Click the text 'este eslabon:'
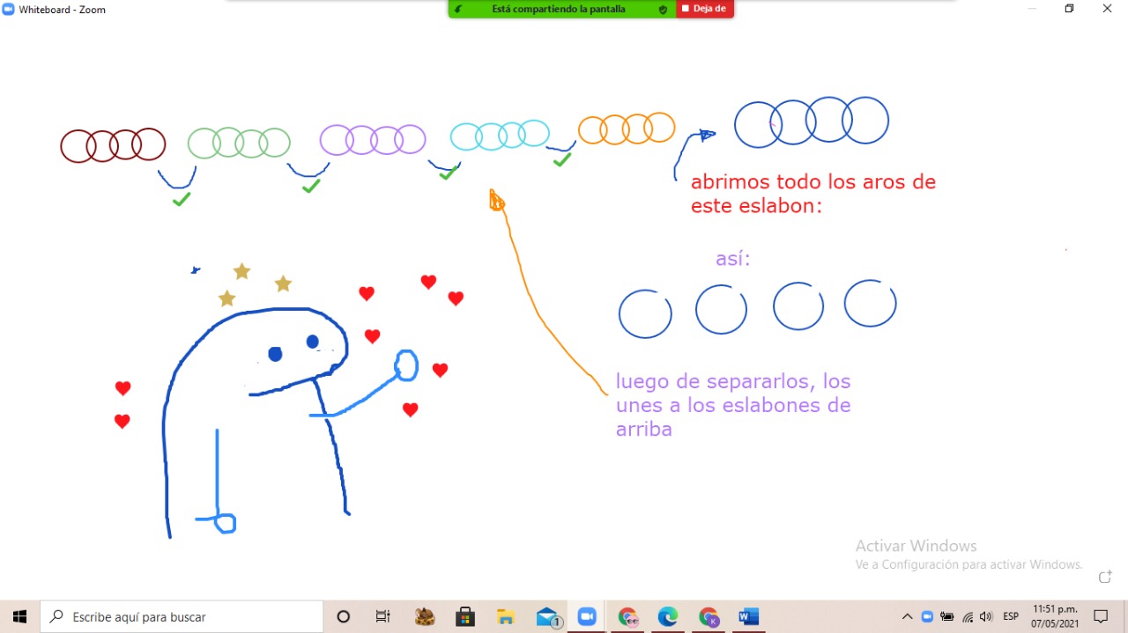Viewport: 1128px width, 633px height. [x=756, y=206]
